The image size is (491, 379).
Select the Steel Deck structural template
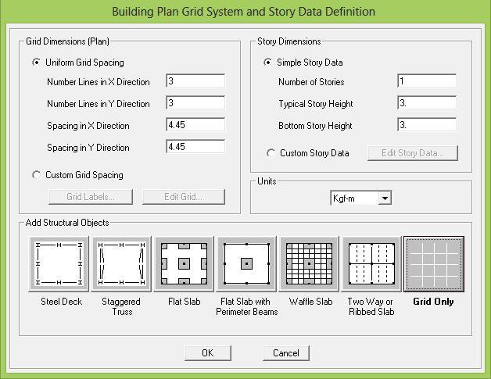(59, 264)
